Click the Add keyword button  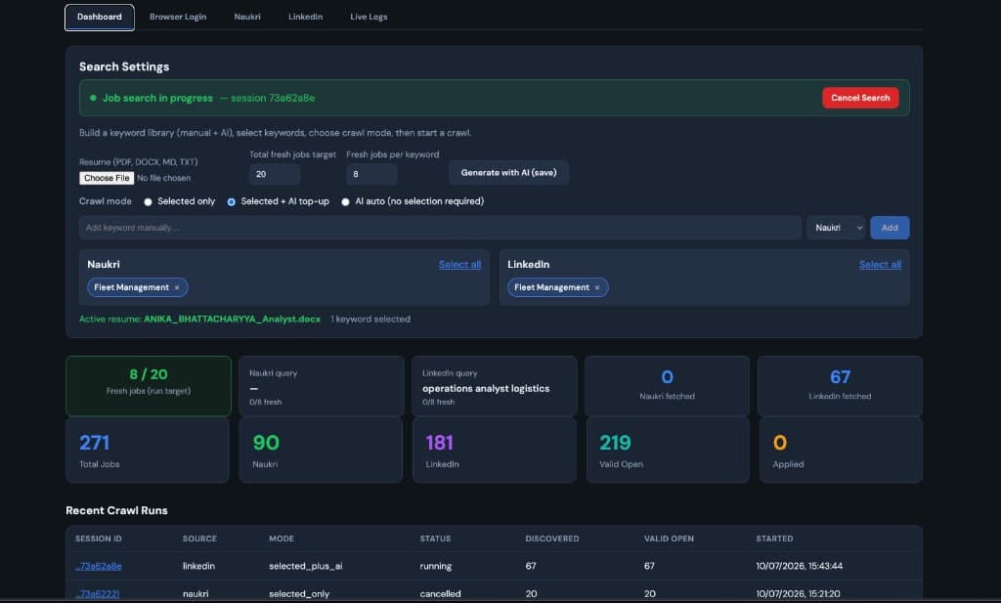point(890,228)
